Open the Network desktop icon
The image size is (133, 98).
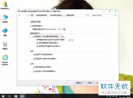click(5, 32)
